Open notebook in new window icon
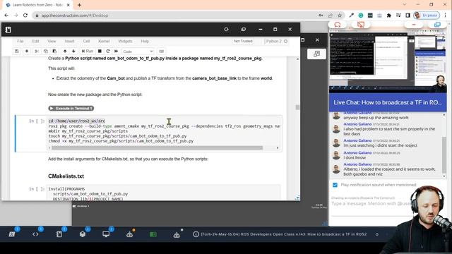This screenshot has height=254, width=452. (244, 30)
